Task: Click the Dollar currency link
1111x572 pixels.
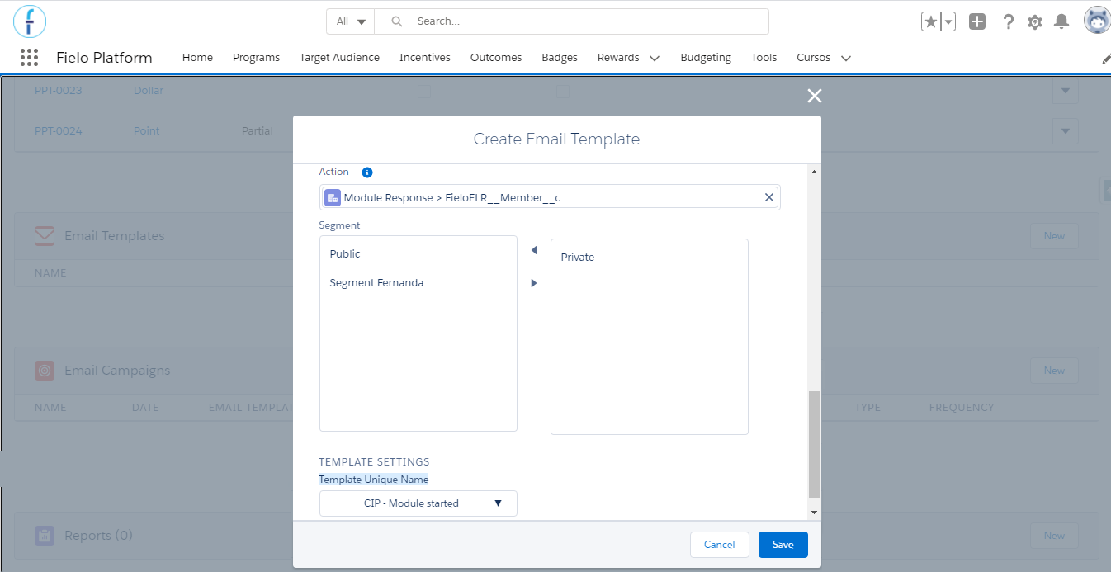Action: [149, 91]
